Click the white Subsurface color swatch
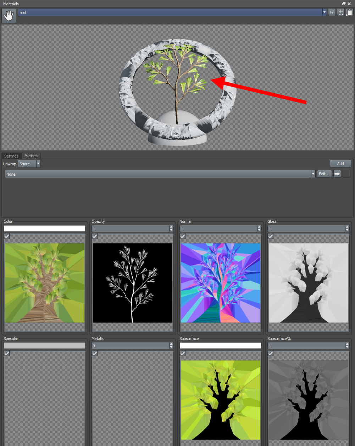Image resolution: width=355 pixels, height=446 pixels. click(x=221, y=346)
